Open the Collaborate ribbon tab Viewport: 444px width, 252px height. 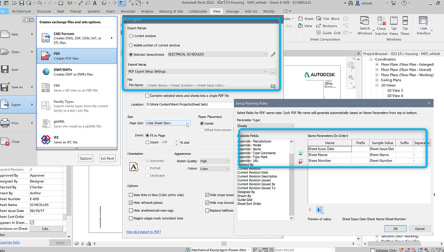198,11
